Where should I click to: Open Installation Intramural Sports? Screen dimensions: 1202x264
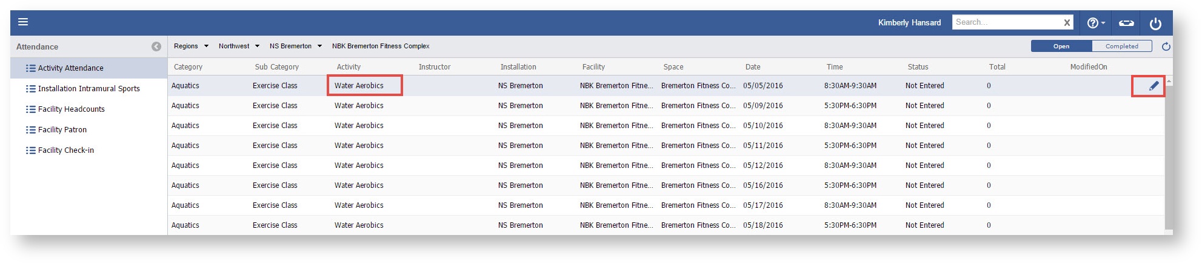tap(88, 89)
